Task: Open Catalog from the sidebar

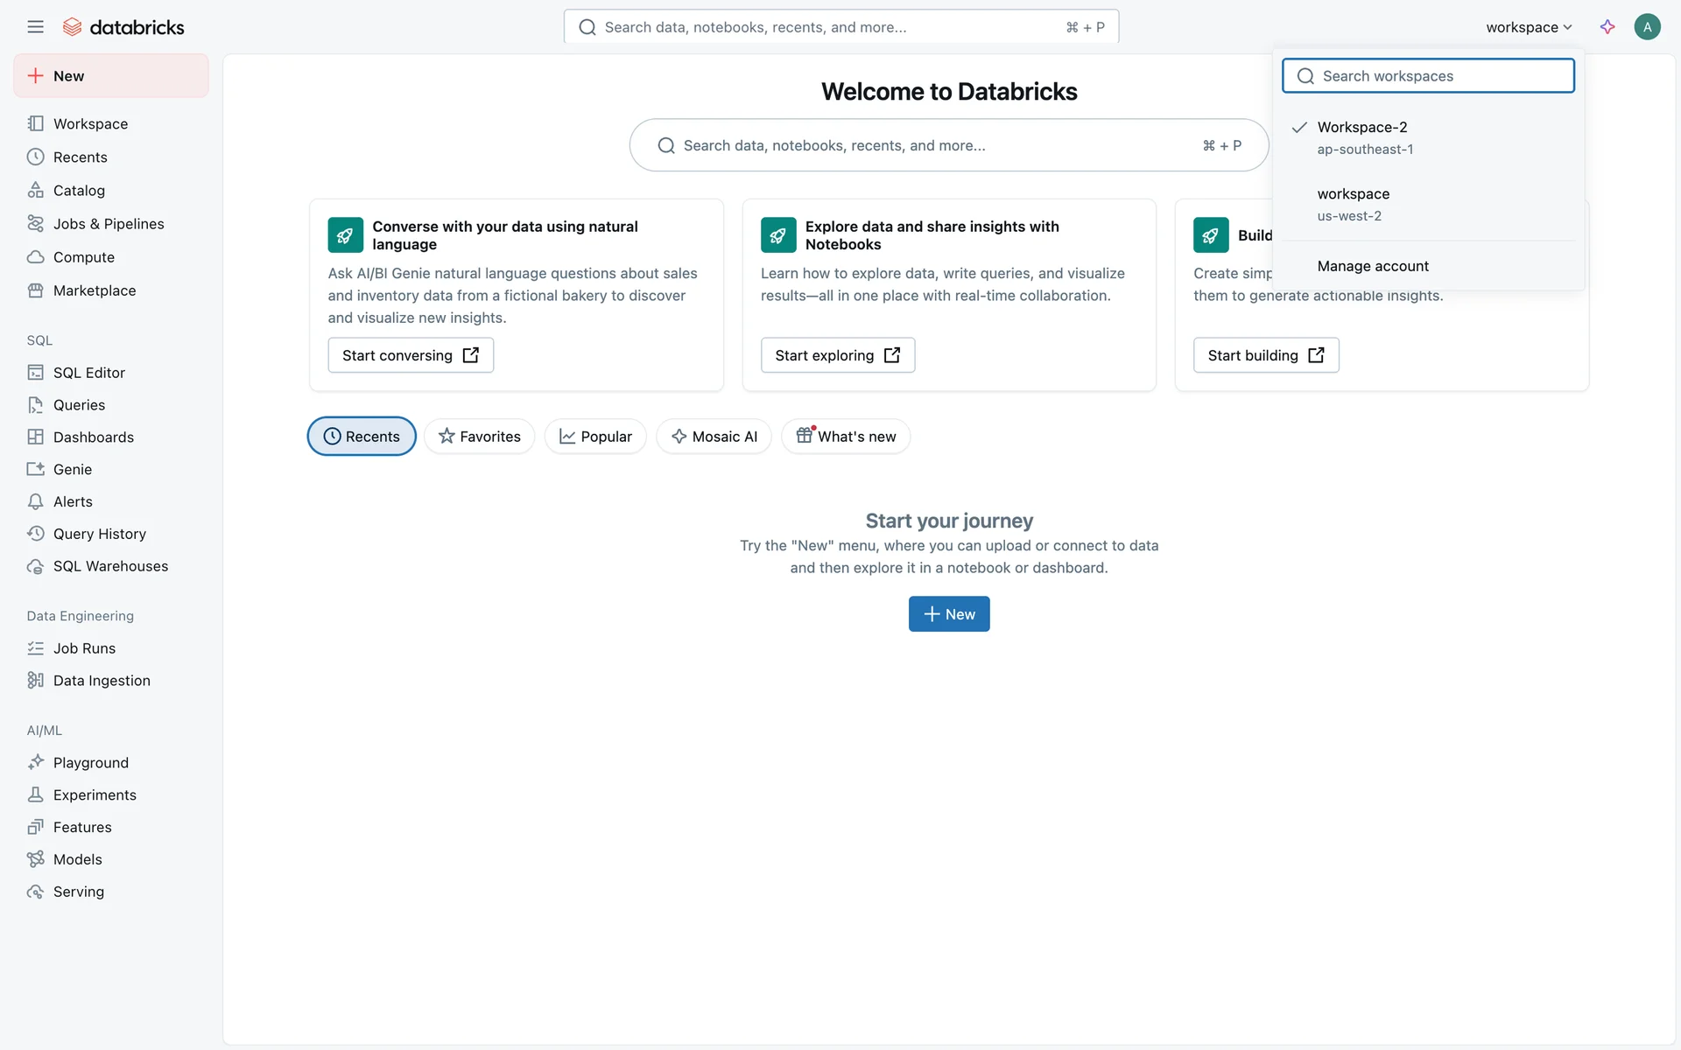Action: click(79, 191)
